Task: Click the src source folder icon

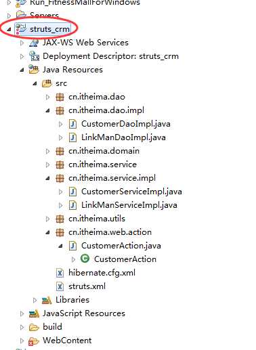Action: (x=47, y=83)
